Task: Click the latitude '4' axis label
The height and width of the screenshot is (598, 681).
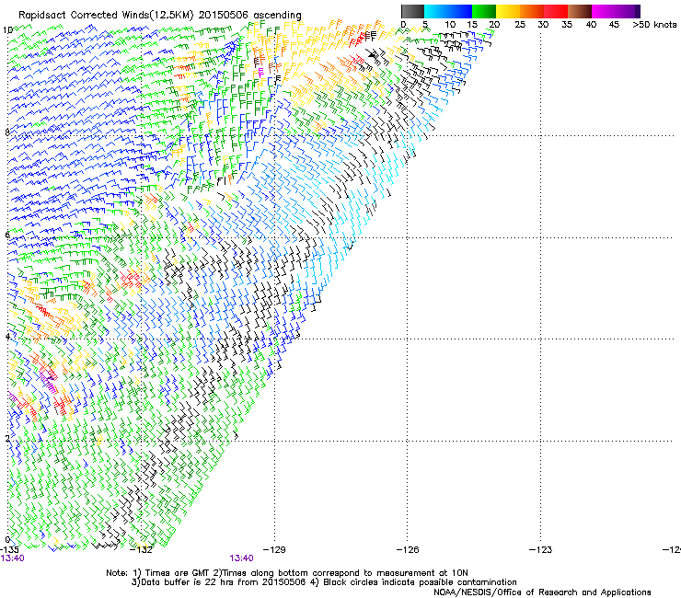Action: click(x=6, y=336)
